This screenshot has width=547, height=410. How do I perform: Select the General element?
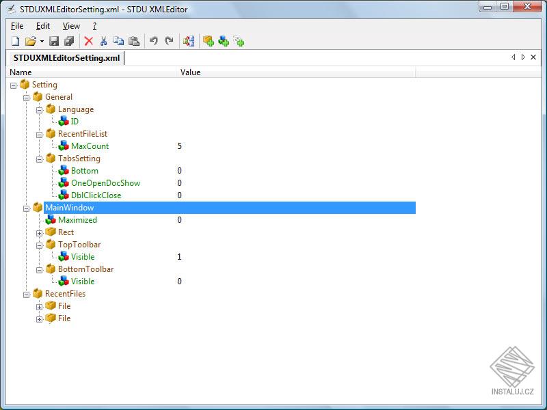[59, 97]
